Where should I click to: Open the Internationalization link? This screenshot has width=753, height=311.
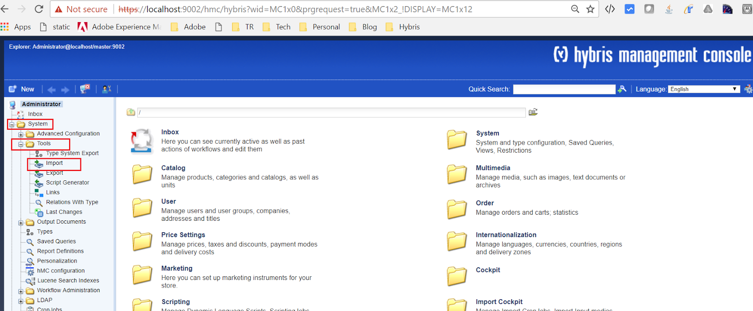[x=506, y=235]
